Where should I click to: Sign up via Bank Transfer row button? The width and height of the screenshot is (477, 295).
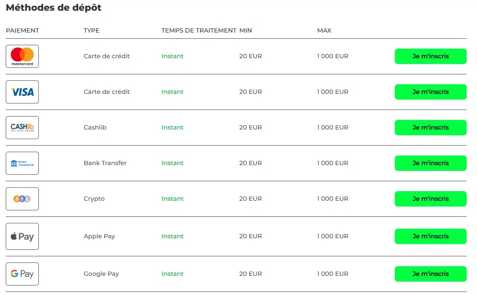coord(431,163)
